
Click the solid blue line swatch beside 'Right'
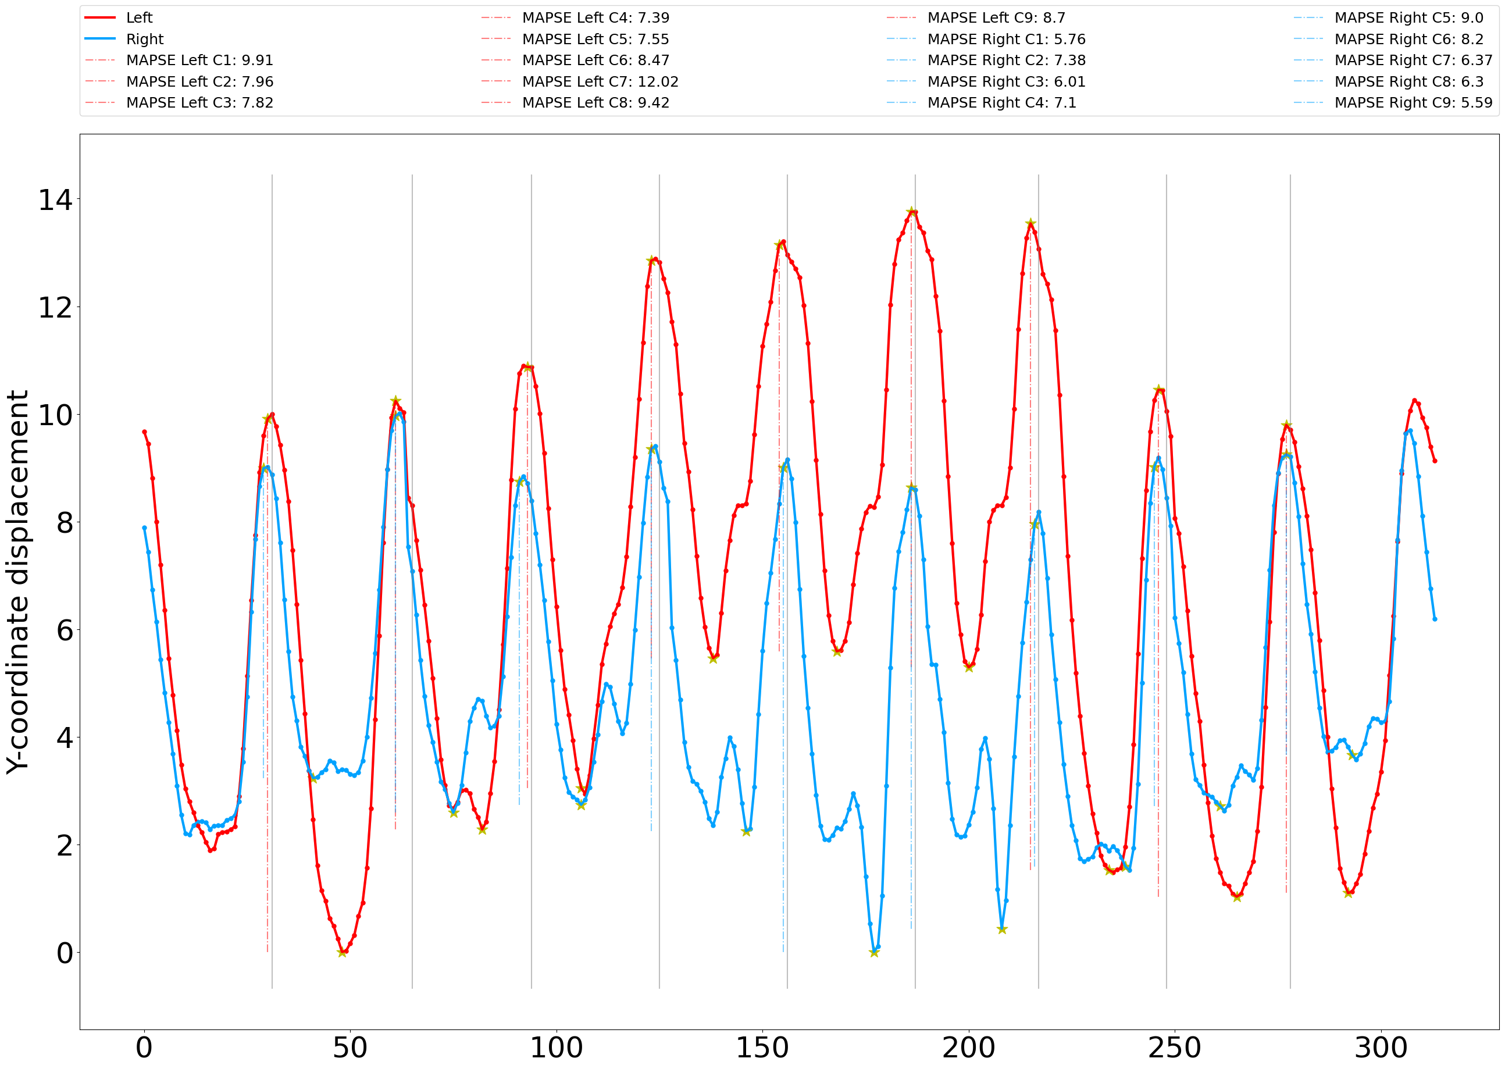tap(100, 40)
